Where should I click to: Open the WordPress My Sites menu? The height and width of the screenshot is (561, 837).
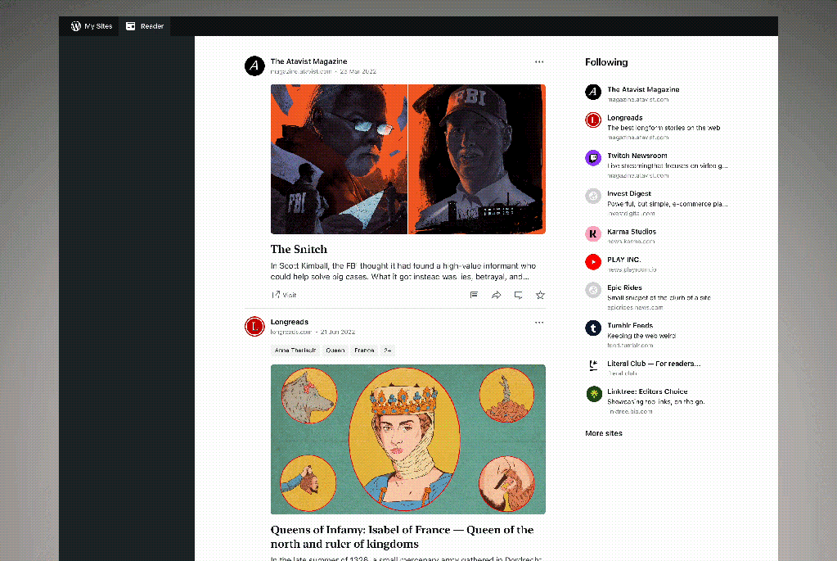(x=92, y=26)
